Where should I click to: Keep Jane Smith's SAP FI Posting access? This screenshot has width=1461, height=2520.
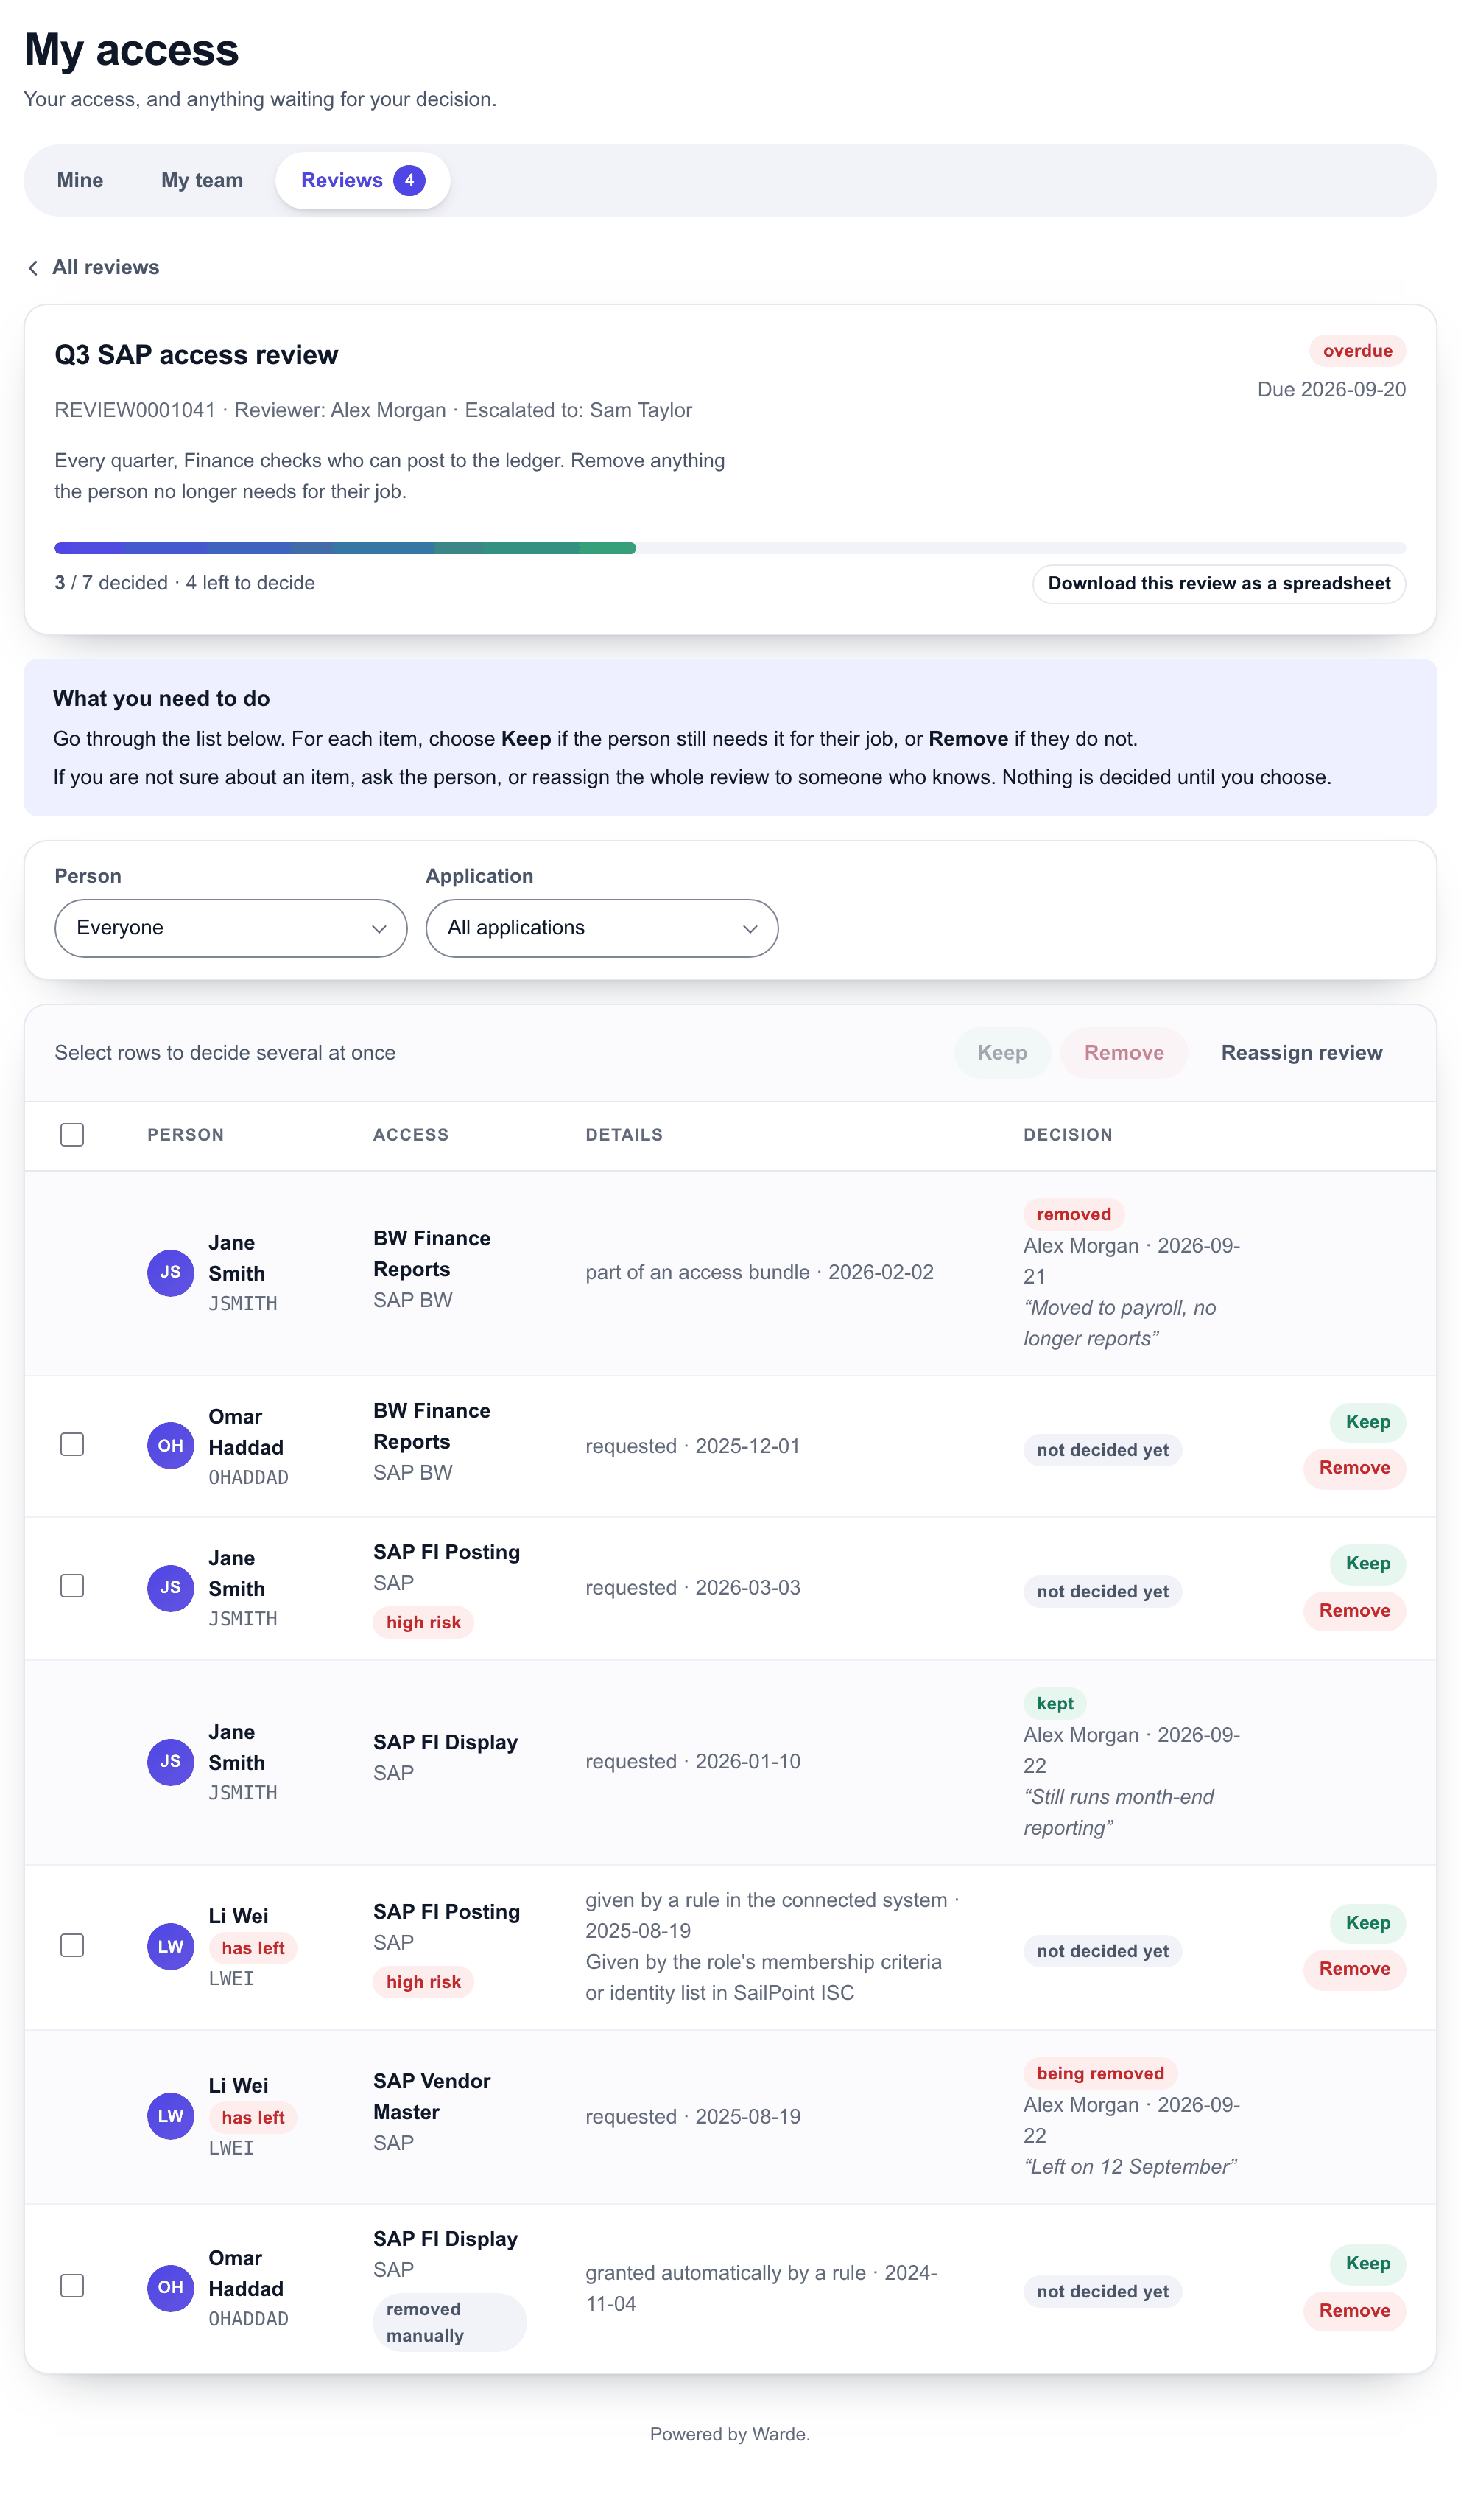(1368, 1564)
